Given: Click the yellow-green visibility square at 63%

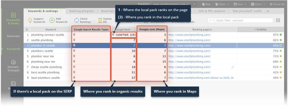Looking at the screenshot, I should coord(281,67).
